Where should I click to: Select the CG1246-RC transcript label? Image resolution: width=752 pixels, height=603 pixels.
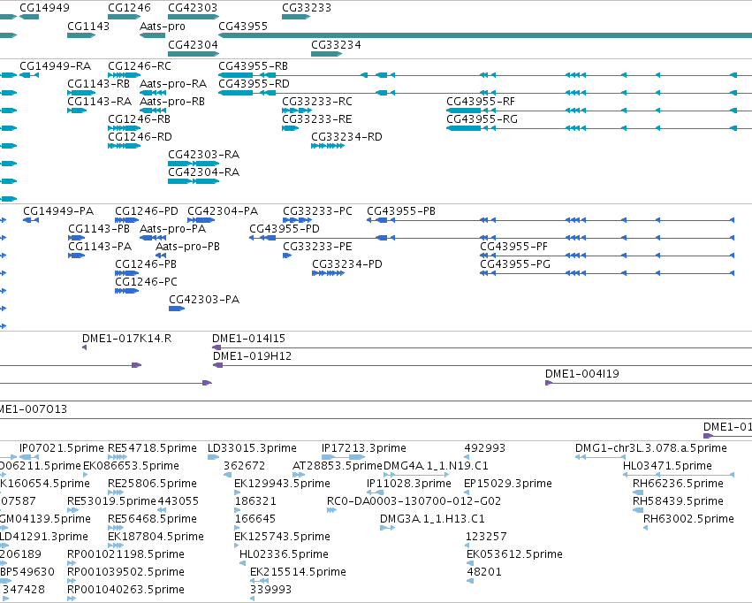coord(139,65)
